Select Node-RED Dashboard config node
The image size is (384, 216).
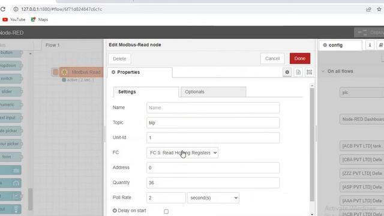pyautogui.click(x=362, y=119)
